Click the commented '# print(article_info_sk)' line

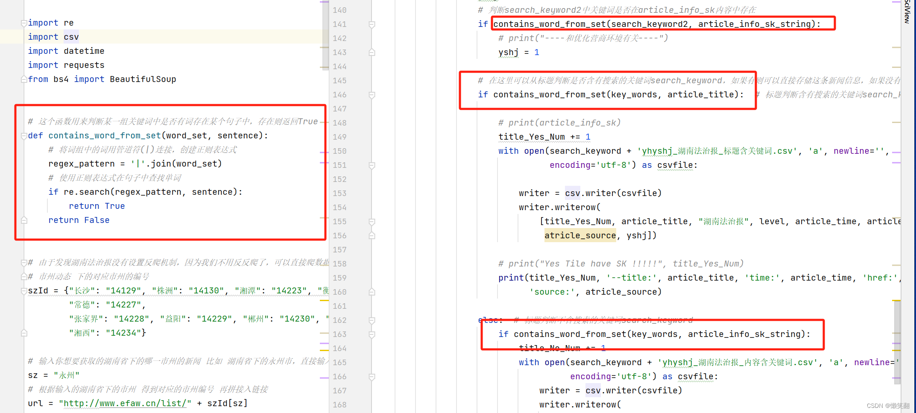(559, 123)
